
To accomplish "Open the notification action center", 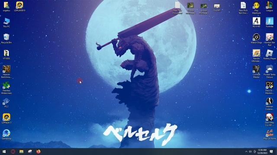I will [x=271, y=152].
